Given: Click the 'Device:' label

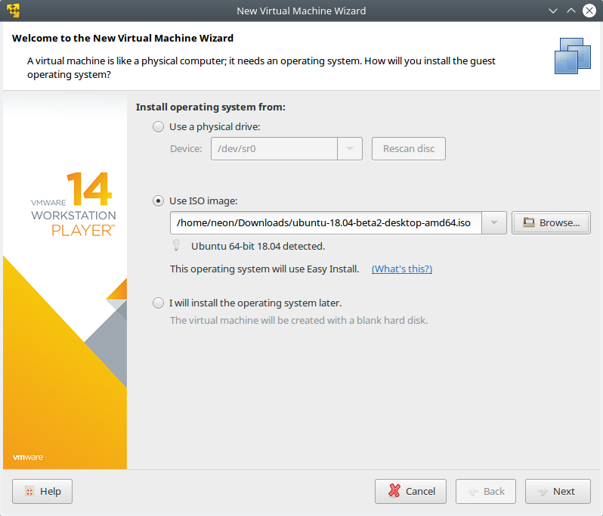Looking at the screenshot, I should tap(186, 148).
